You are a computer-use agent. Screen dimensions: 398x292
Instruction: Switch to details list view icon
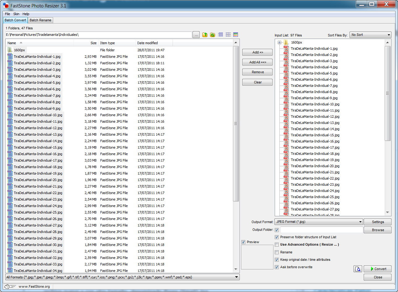[220, 35]
